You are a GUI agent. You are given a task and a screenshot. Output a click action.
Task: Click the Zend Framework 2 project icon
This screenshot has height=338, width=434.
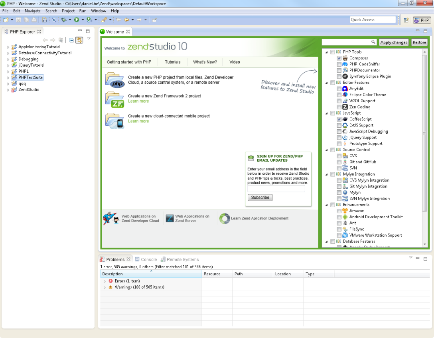point(114,100)
